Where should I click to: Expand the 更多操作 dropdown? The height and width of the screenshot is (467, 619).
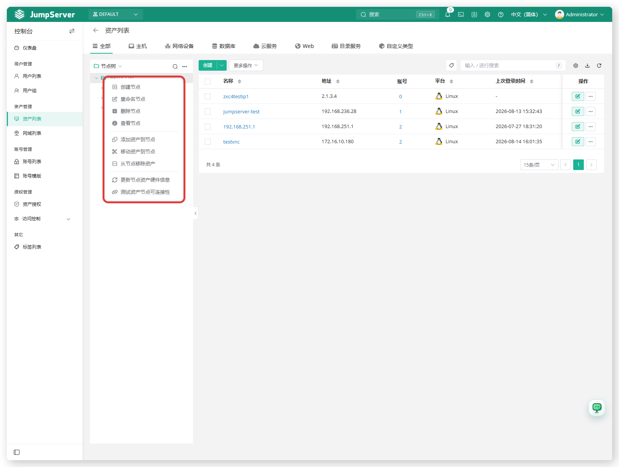point(246,65)
